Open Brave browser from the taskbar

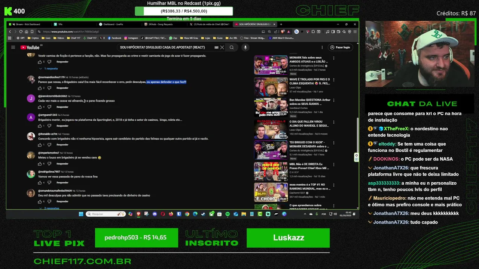coord(138,214)
